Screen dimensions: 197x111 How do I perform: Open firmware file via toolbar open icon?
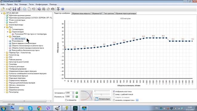pos(3,9)
